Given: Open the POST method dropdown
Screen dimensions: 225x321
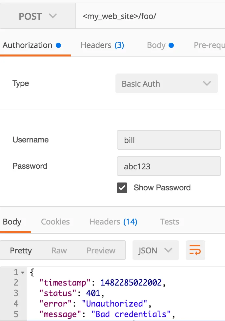Looking at the screenshot, I should (x=38, y=16).
